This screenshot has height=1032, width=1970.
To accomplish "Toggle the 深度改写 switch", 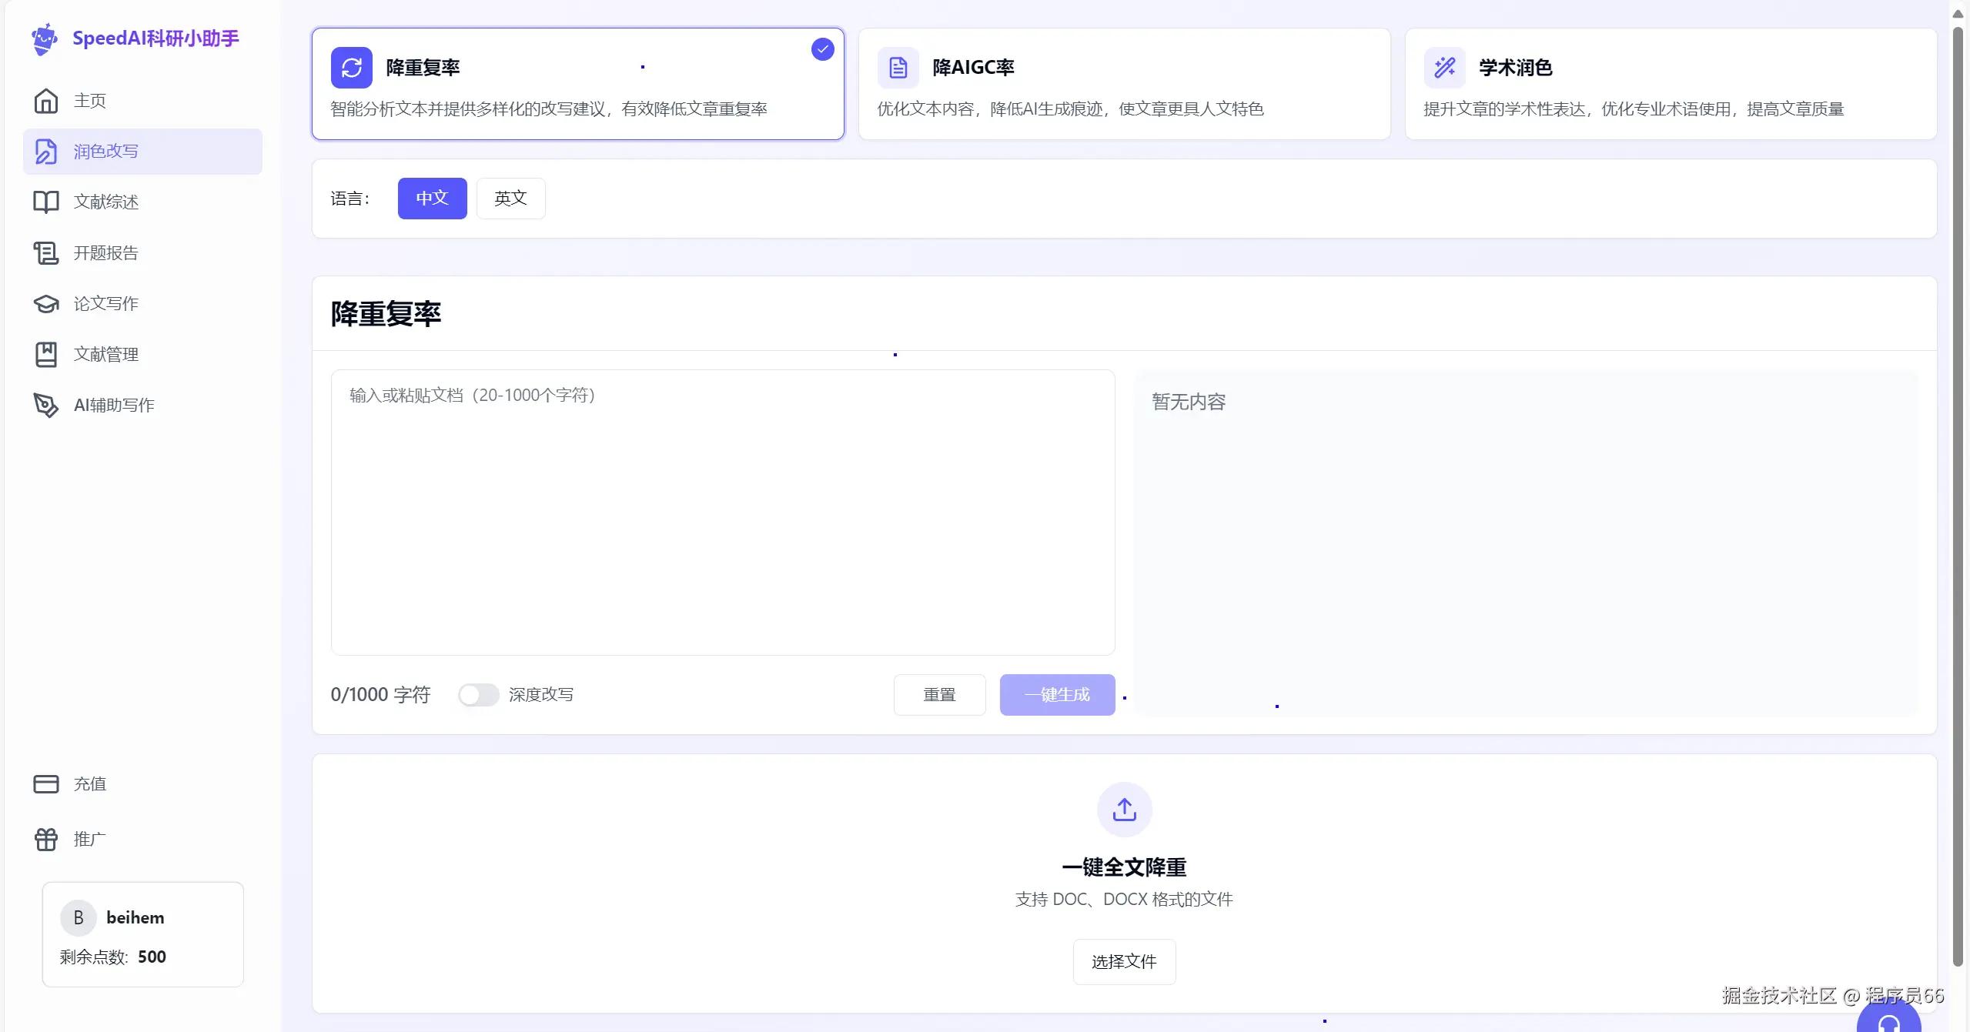I will pyautogui.click(x=478, y=695).
